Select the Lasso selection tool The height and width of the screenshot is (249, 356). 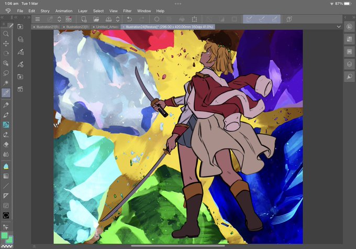[x=6, y=73]
